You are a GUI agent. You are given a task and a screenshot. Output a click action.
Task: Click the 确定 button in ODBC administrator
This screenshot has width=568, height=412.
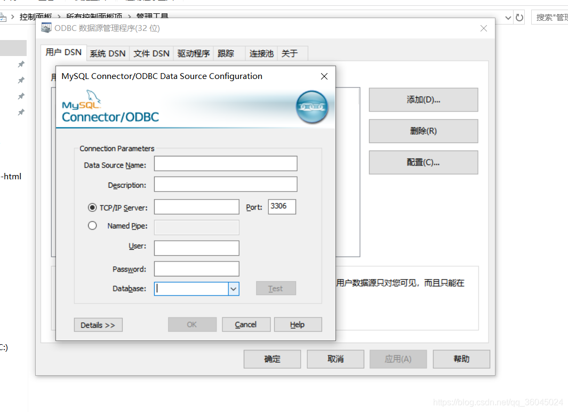(x=272, y=359)
